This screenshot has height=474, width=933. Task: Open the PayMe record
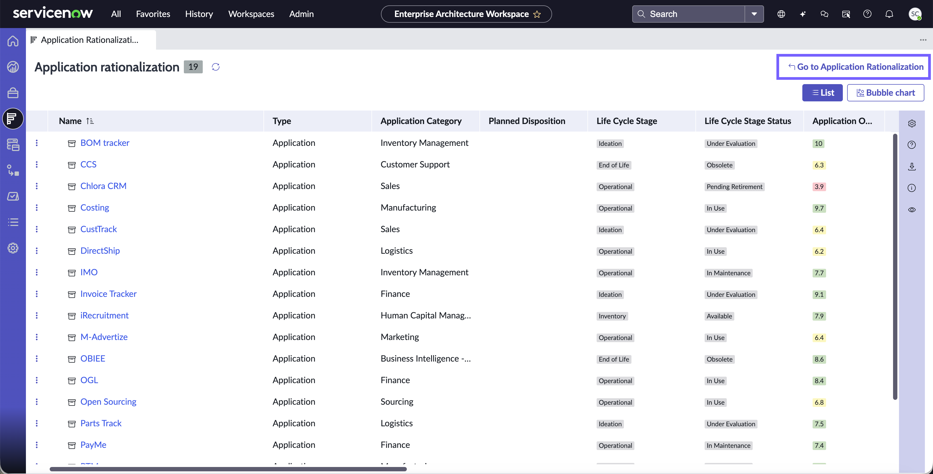(93, 445)
